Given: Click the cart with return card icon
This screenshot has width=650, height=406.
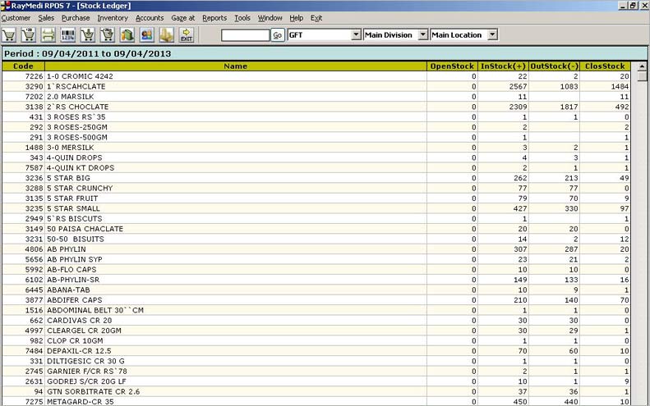Looking at the screenshot, I should click(x=108, y=34).
